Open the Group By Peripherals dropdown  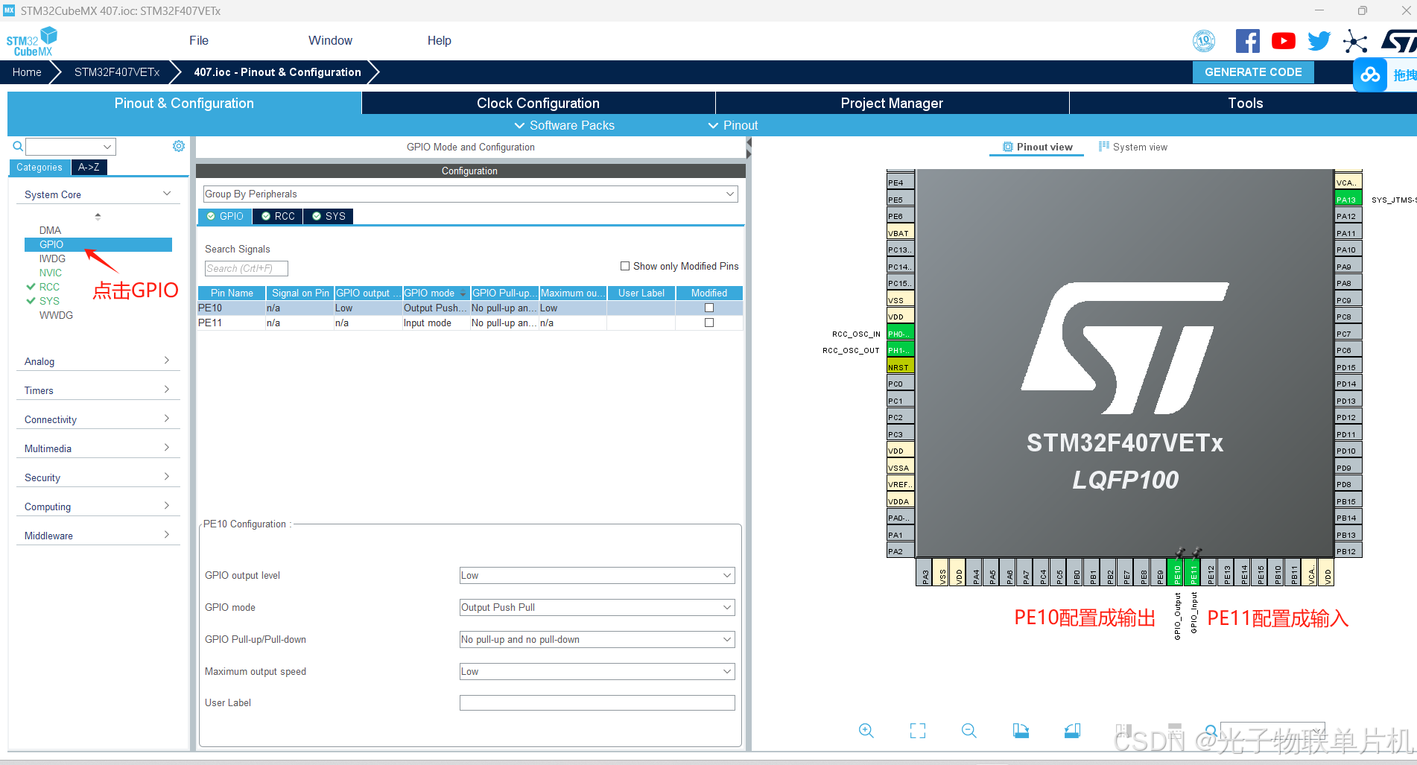pyautogui.click(x=470, y=194)
